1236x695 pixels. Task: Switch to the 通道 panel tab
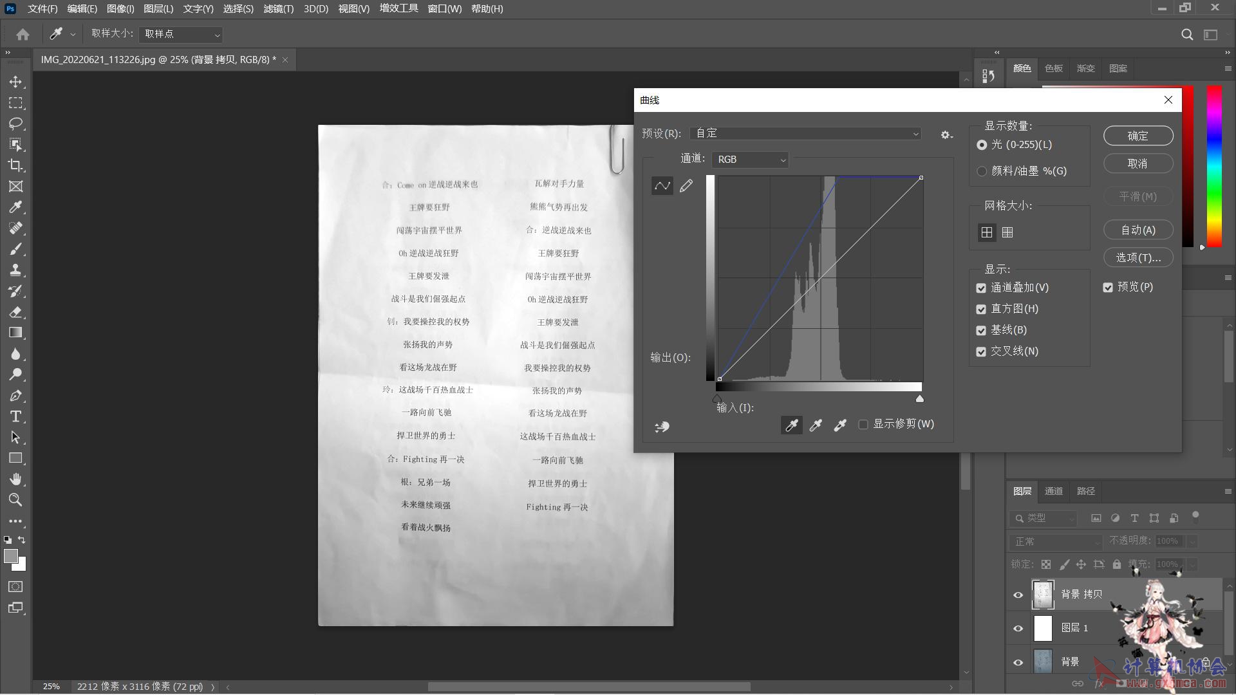point(1053,491)
